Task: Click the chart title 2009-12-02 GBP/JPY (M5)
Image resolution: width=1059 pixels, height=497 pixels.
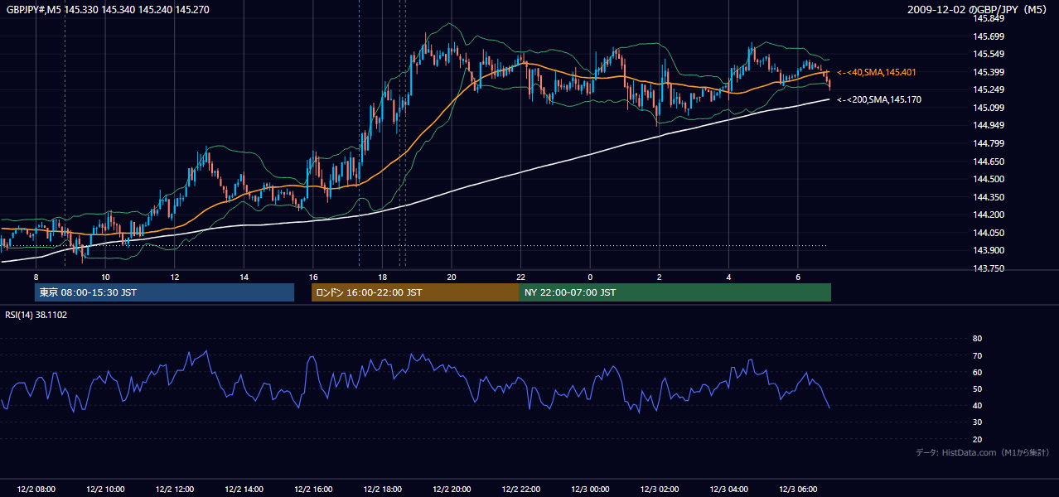Action: coord(978,9)
